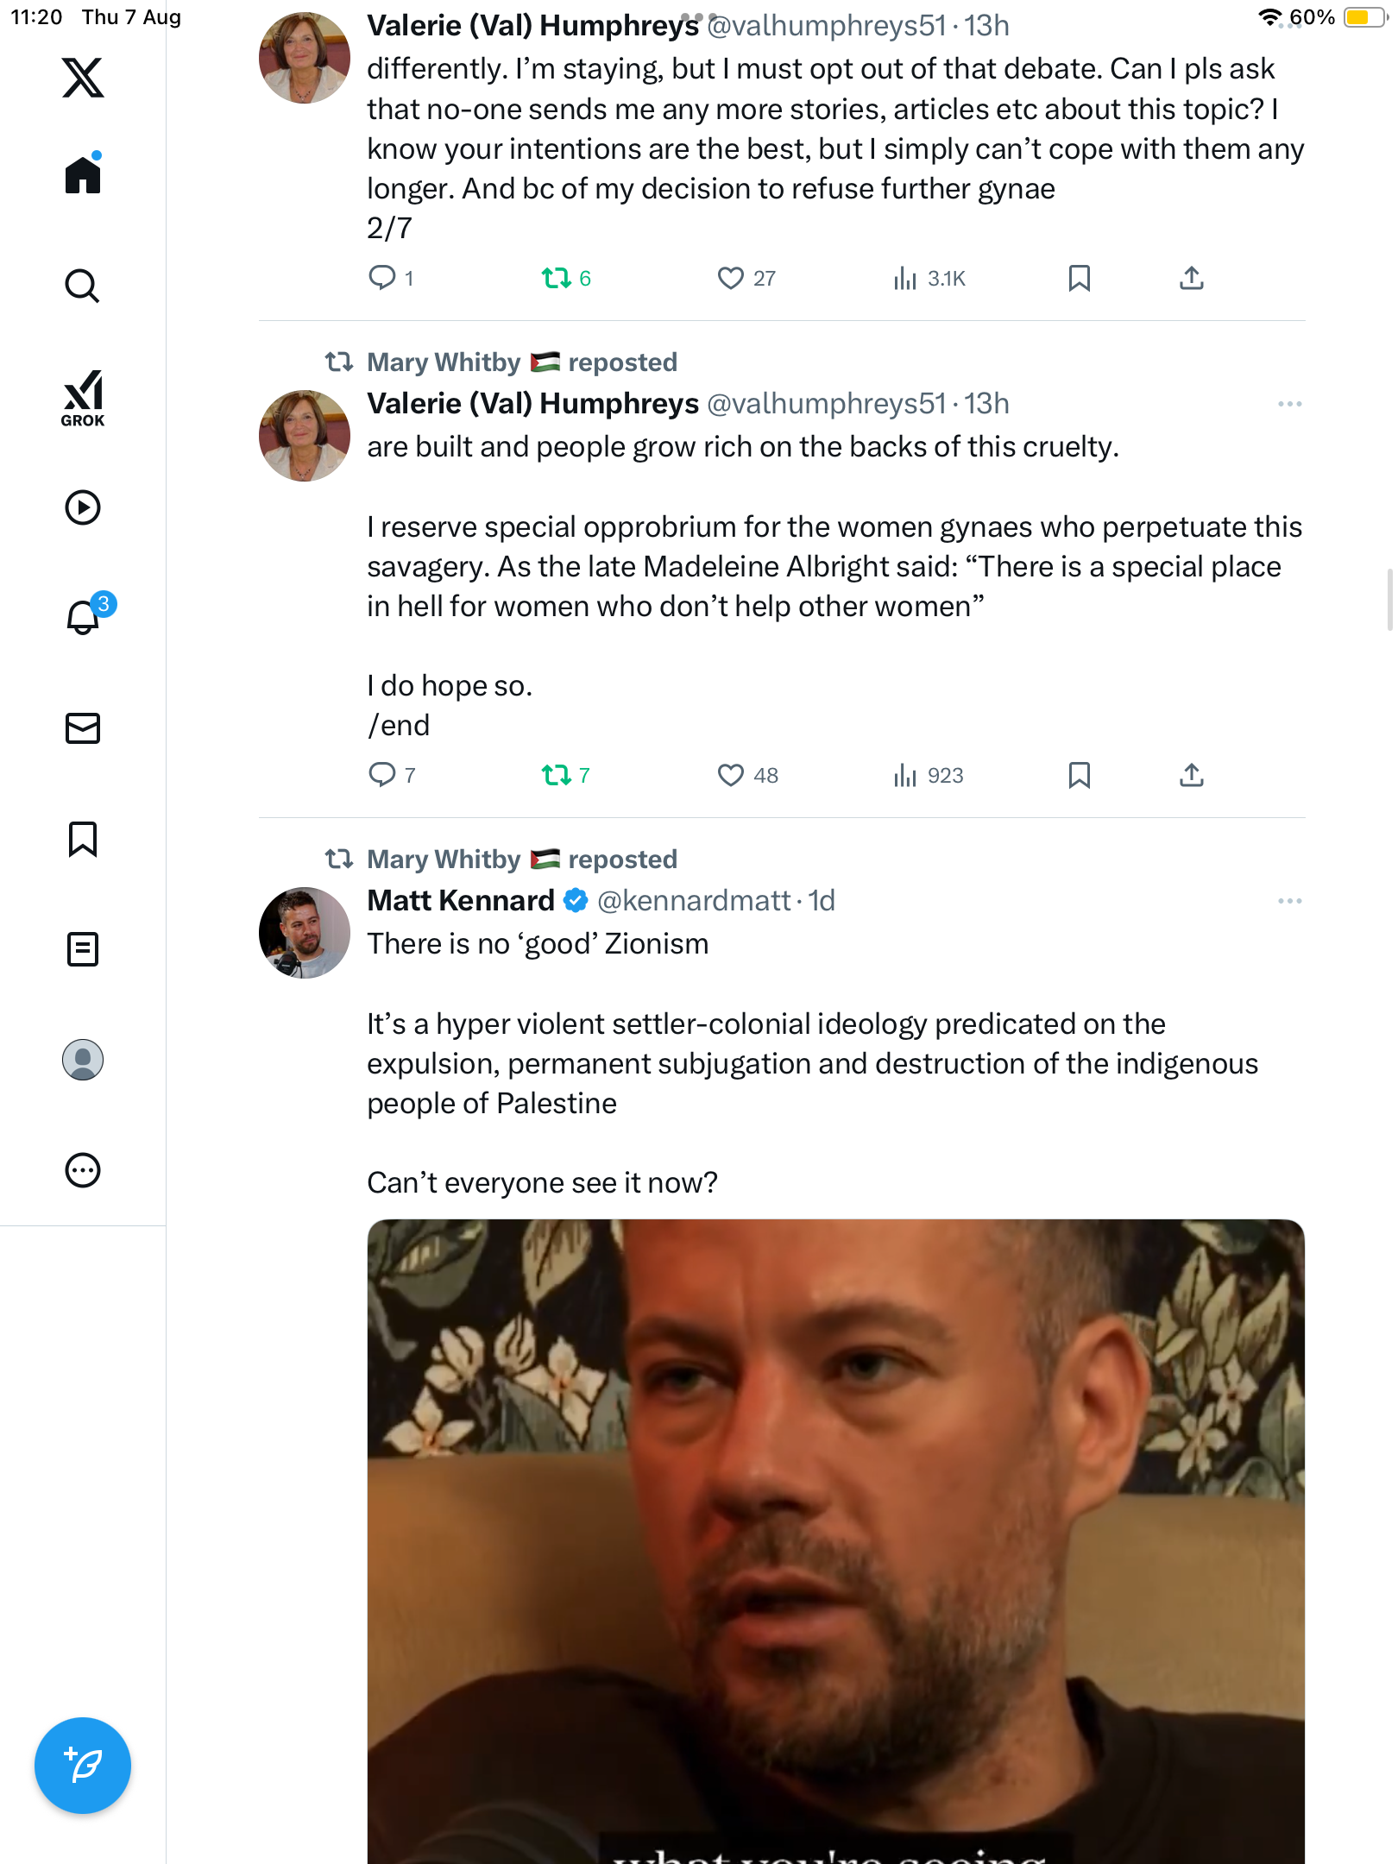The width and height of the screenshot is (1398, 1864).
Task: Like the post ending with '/end'
Action: [730, 775]
